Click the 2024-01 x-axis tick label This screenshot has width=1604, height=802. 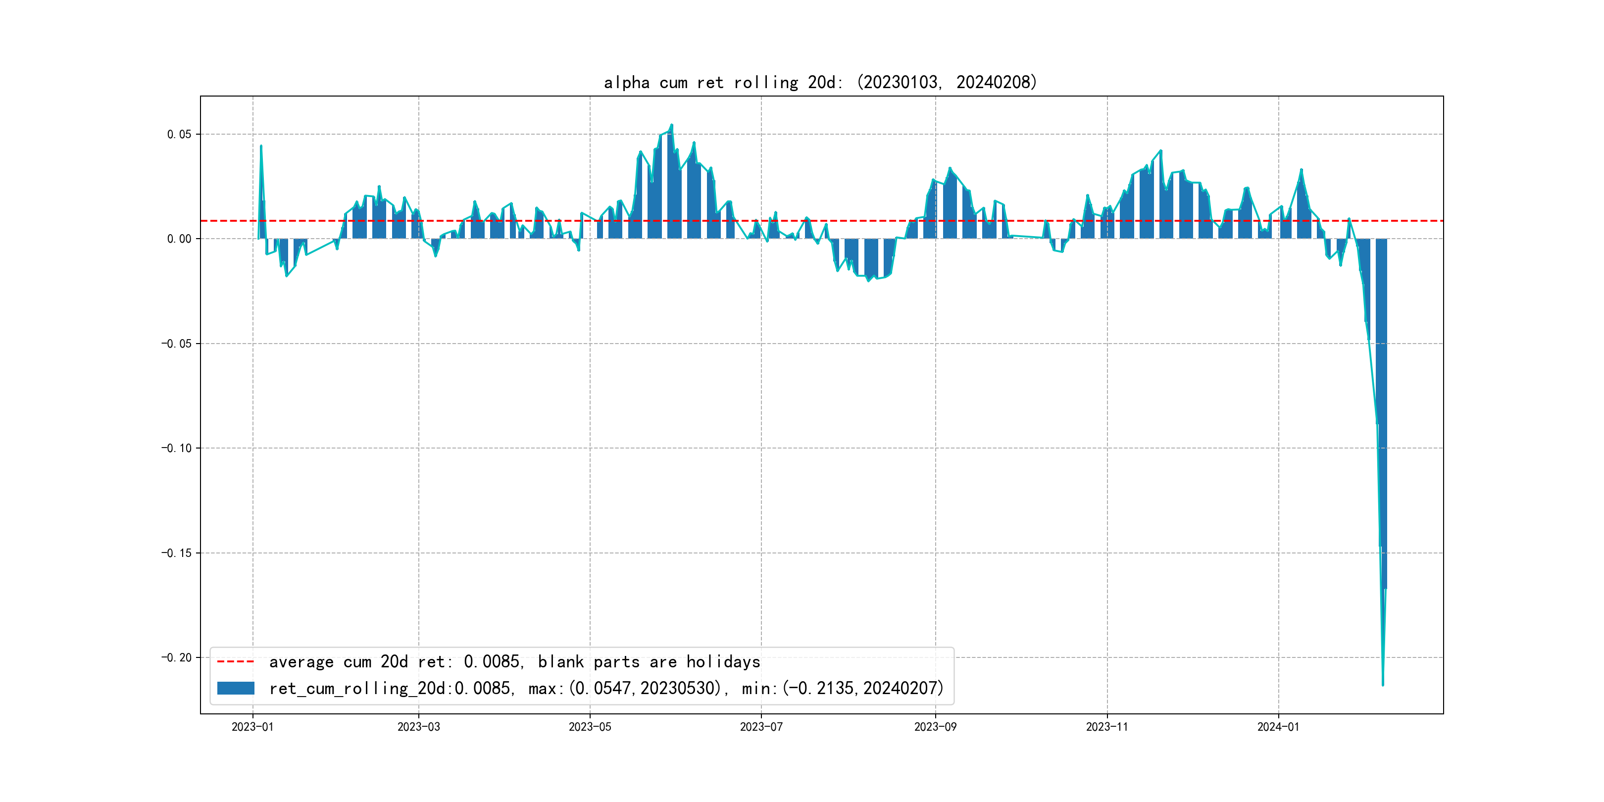(1278, 727)
